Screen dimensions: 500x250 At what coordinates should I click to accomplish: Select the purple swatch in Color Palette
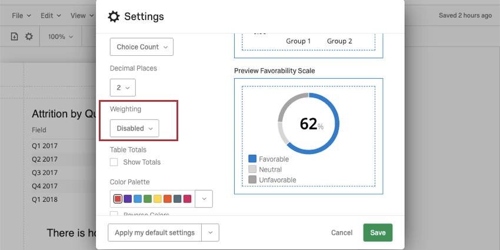click(128, 199)
